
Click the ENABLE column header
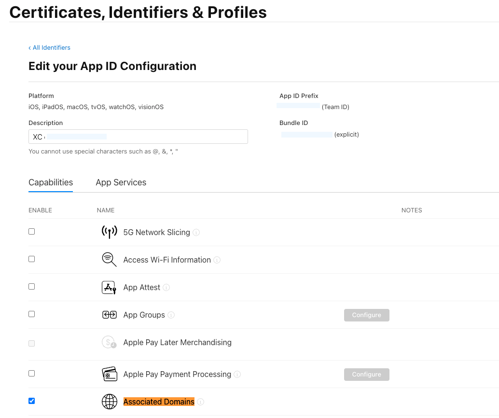pyautogui.click(x=40, y=210)
